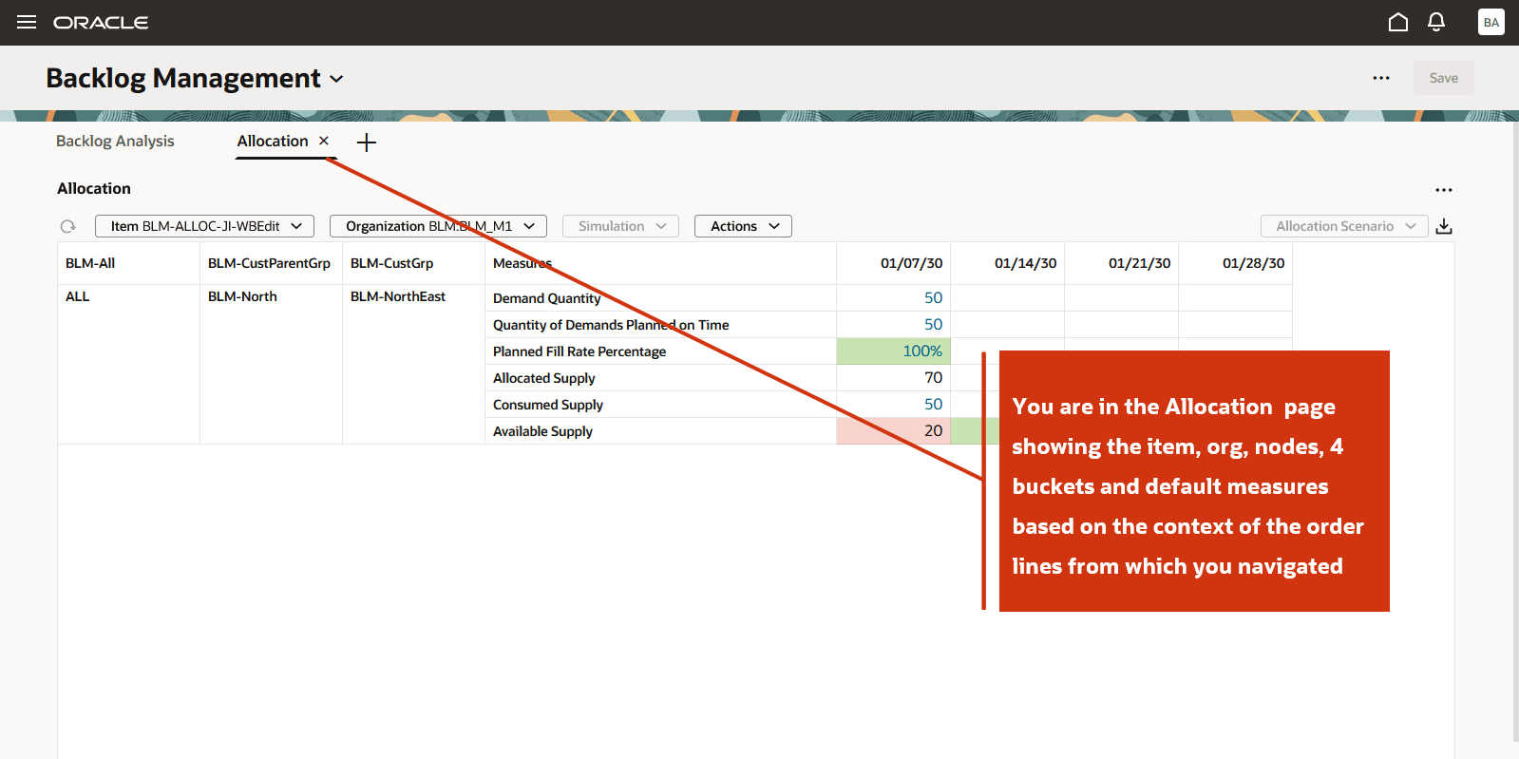The height and width of the screenshot is (759, 1519).
Task: Download the allocation data
Action: coord(1444,226)
